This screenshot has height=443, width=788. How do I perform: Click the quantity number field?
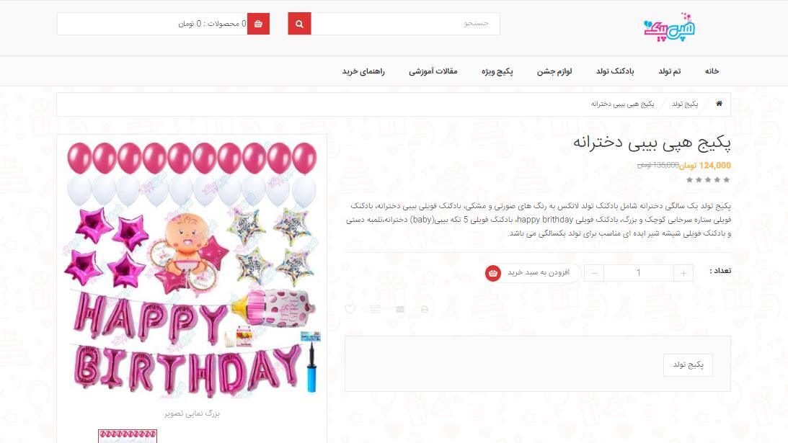pos(639,273)
